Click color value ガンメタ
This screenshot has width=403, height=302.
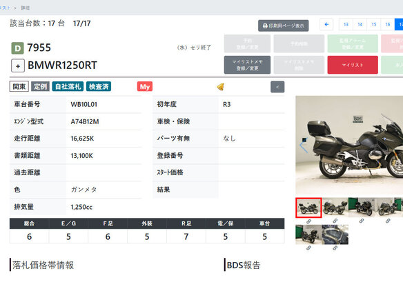(83, 190)
